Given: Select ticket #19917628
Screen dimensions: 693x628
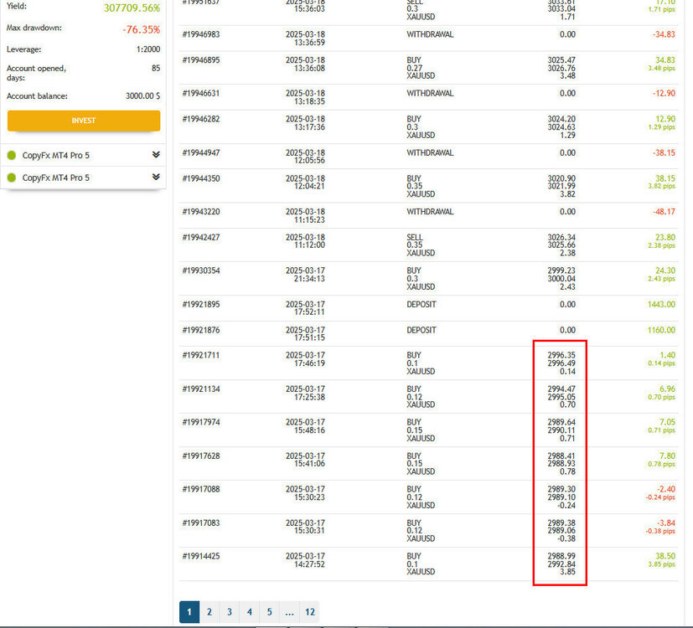Looking at the screenshot, I should [x=201, y=456].
